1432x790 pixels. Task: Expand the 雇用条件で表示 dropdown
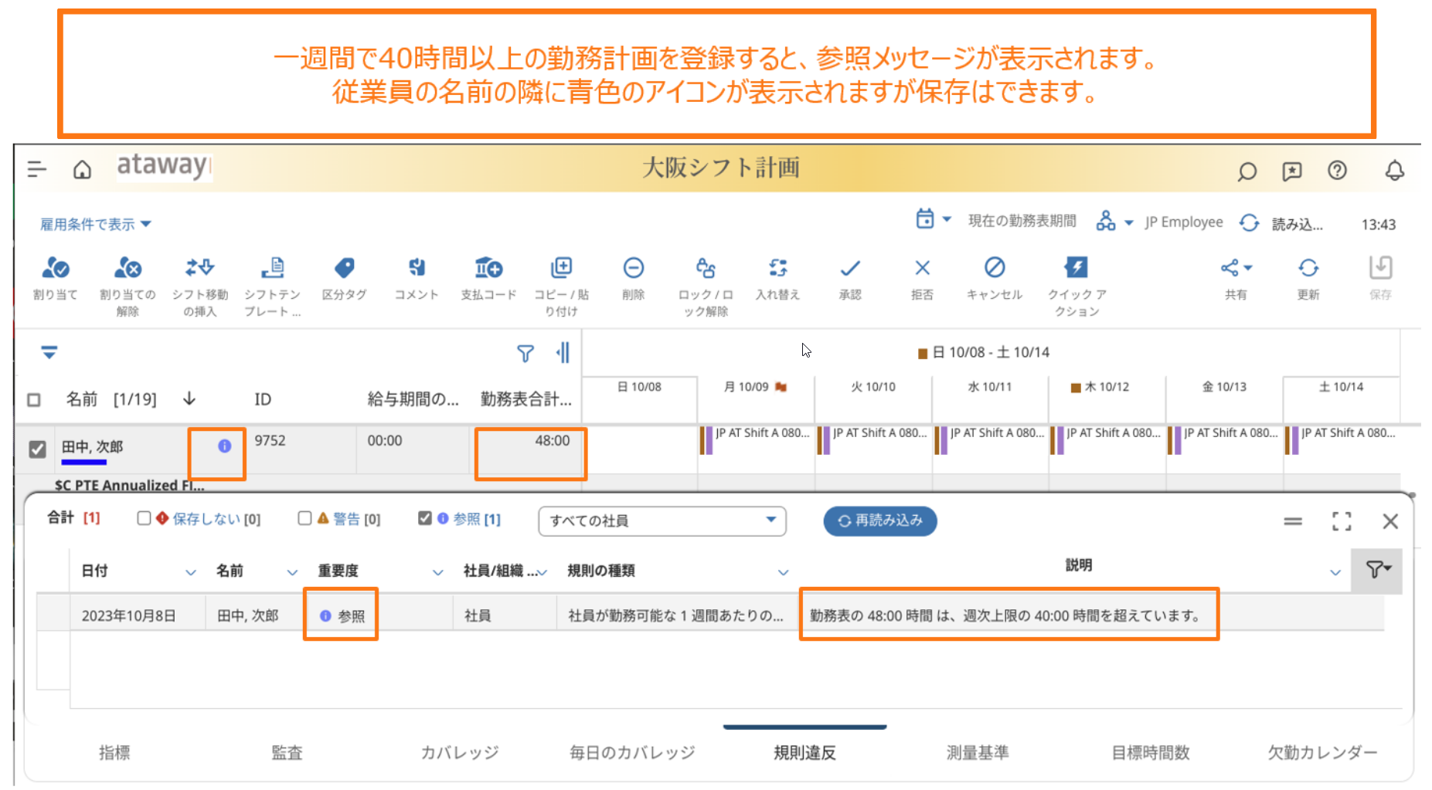click(x=95, y=224)
